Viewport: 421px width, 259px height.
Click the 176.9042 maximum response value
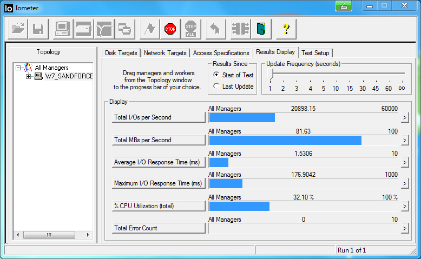[x=303, y=175]
